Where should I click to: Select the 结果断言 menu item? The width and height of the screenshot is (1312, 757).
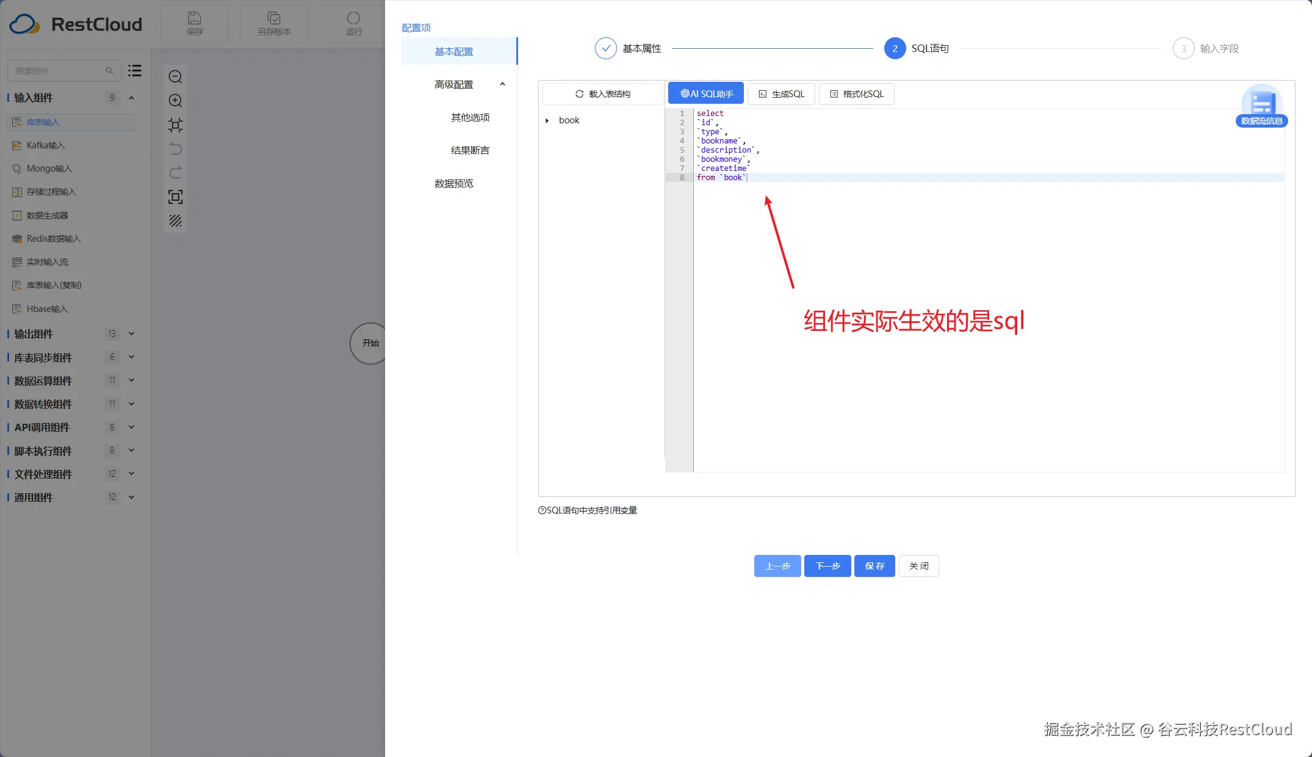click(469, 150)
